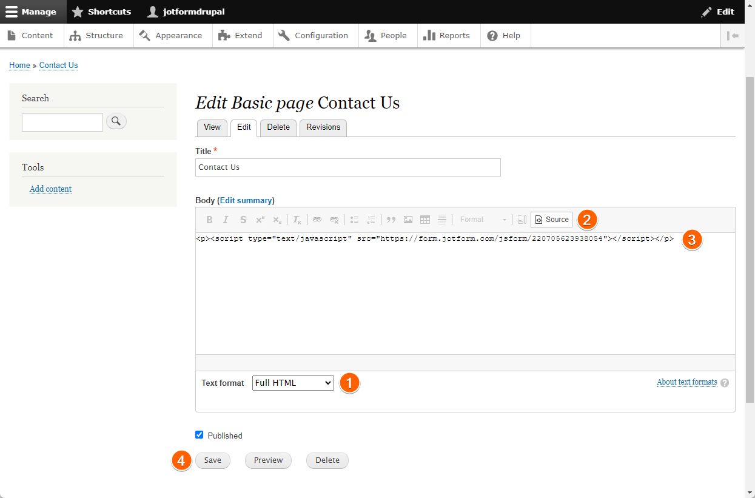Click the Show Blocks icon
The width and height of the screenshot is (755, 498).
click(x=522, y=220)
